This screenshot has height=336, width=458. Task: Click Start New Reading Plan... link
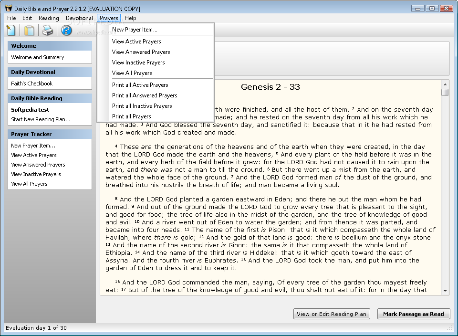pos(41,119)
